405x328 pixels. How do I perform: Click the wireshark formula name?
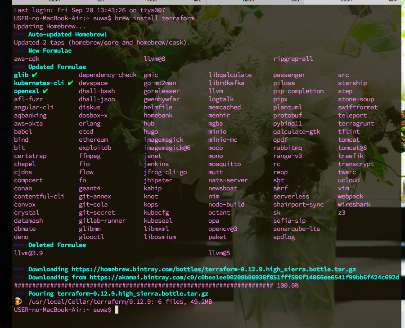[354, 205]
